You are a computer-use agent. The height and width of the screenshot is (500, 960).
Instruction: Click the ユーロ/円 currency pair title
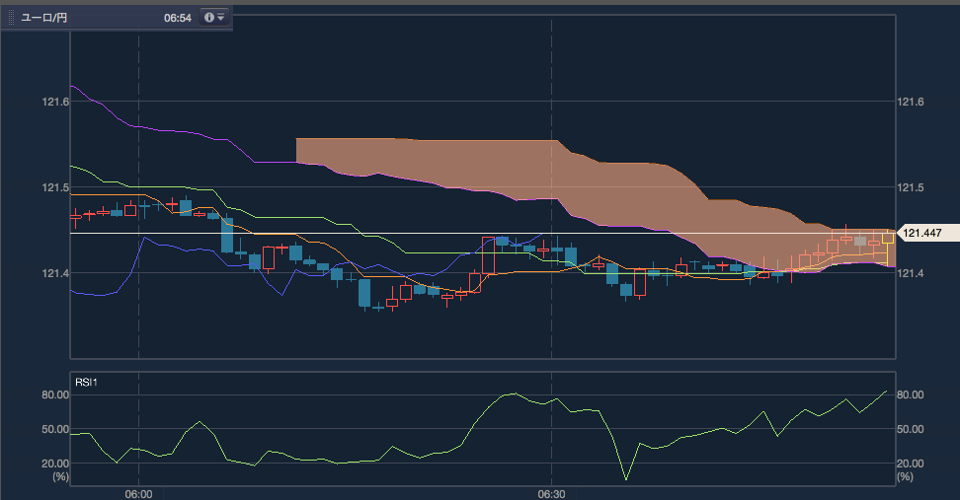pyautogui.click(x=44, y=18)
